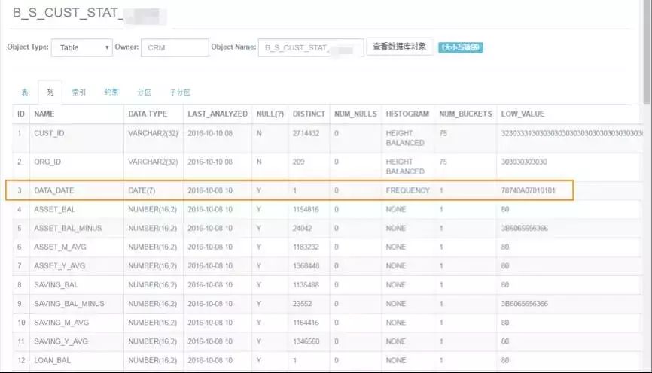This screenshot has height=373, width=652.
Task: Click the NONE histogram cell in LOAN_BAL row
Action: tap(395, 360)
